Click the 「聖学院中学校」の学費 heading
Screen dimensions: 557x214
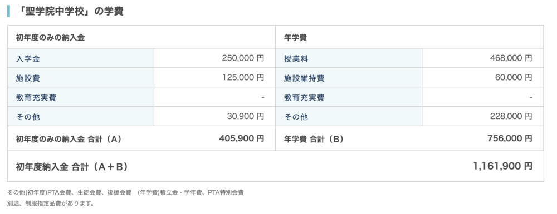70,11
